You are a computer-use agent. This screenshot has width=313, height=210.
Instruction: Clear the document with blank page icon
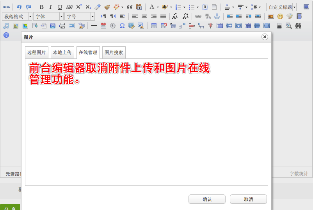click(214, 7)
